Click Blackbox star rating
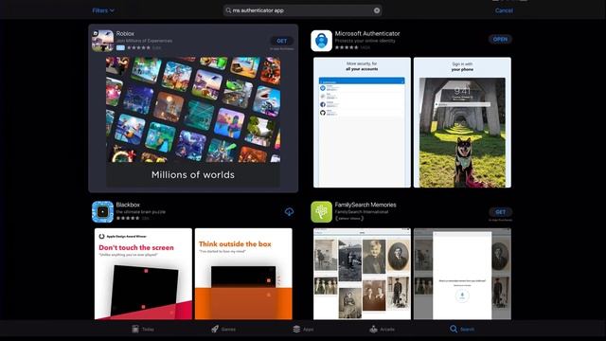This screenshot has width=606, height=341. click(x=128, y=219)
